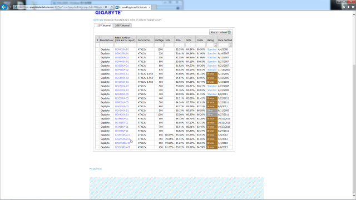Click the Standard rating link in the 610W row
Viewport: 356px width, 200px height.
[x=211, y=70]
